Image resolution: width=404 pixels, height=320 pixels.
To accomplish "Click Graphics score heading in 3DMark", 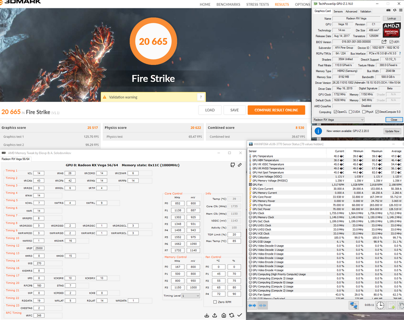I will click(x=14, y=128).
